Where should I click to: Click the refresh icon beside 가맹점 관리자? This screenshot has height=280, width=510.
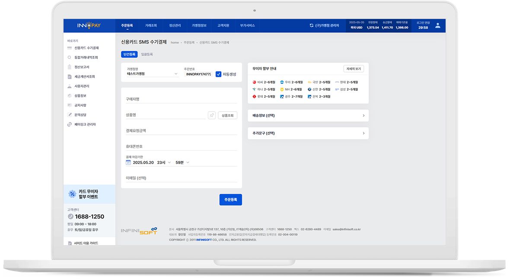311,25
